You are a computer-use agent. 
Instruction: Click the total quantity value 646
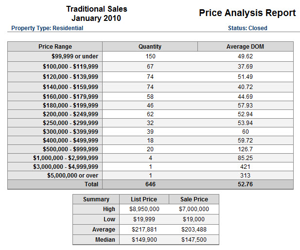click(150, 184)
